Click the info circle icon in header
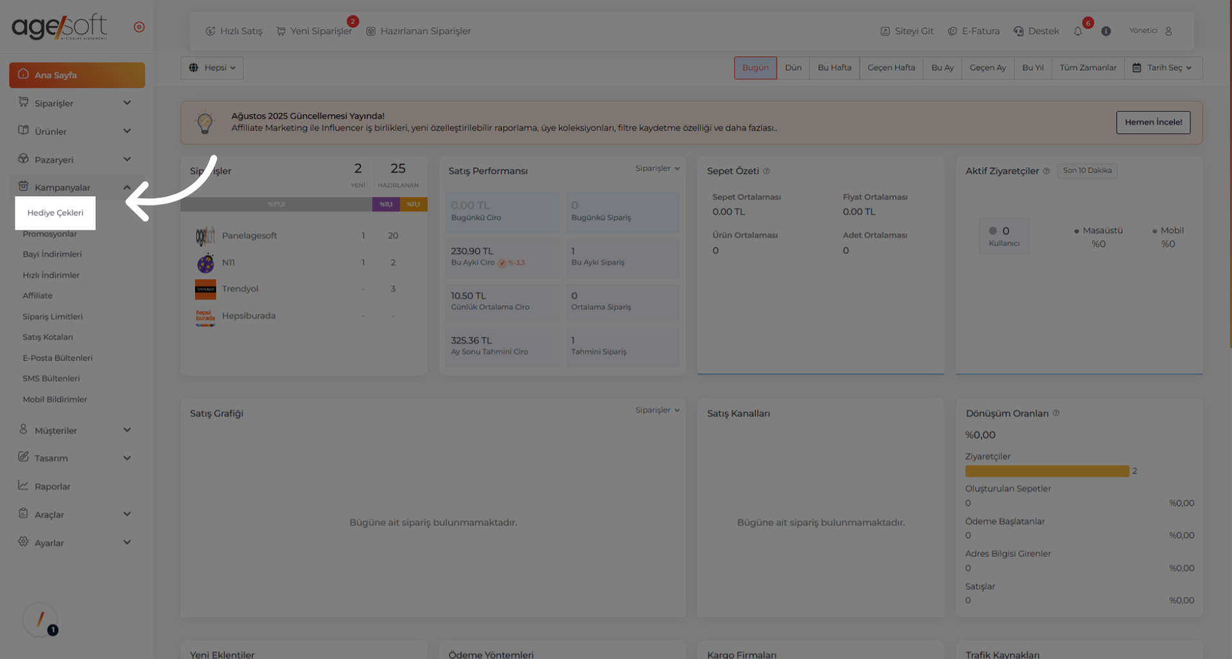1232x659 pixels. click(x=1106, y=31)
